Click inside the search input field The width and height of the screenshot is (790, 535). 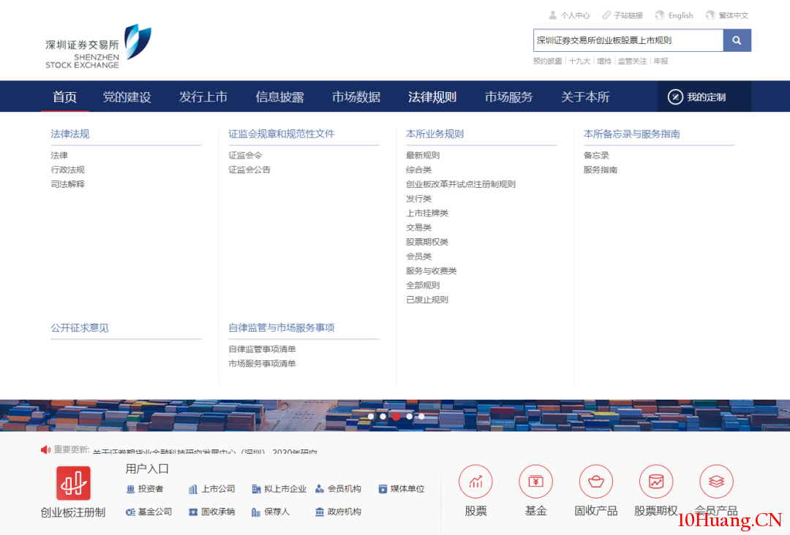point(625,40)
